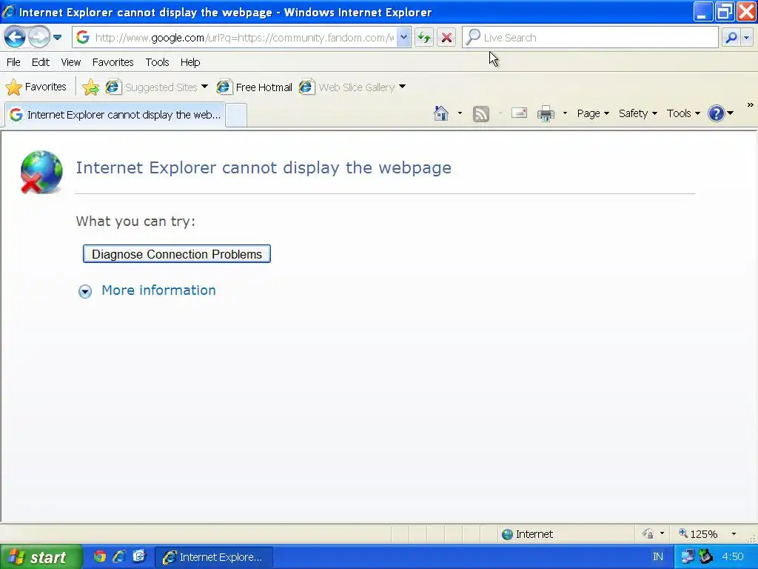Click the tray icon beside the clock

coord(706,557)
